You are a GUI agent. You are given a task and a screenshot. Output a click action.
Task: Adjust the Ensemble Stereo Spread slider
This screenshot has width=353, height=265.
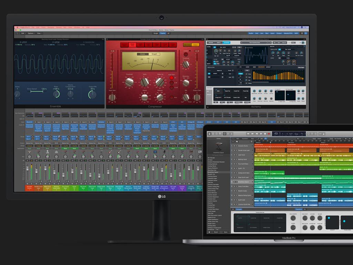[x=37, y=92]
